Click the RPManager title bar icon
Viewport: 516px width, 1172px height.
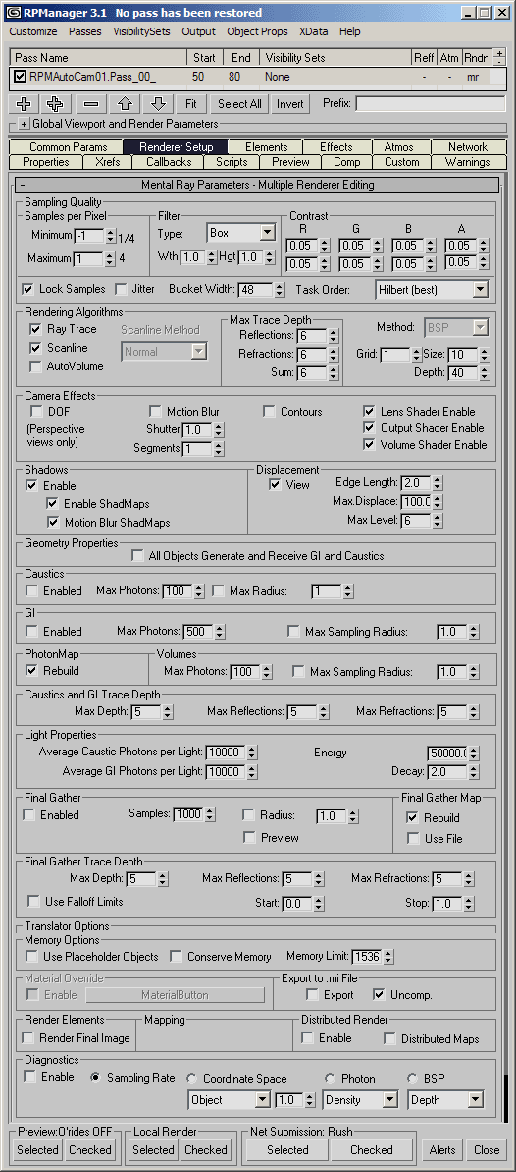click(x=13, y=12)
